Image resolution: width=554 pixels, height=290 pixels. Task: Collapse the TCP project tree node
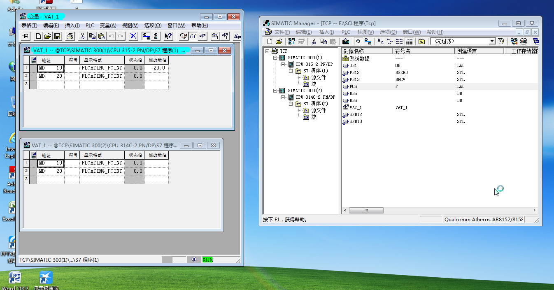pyautogui.click(x=268, y=51)
